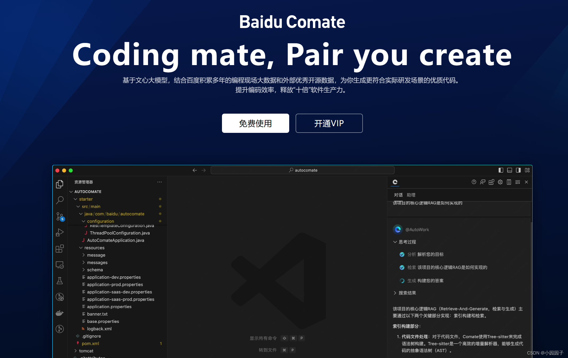Screen dimensions: 568x358
Task: Click the Comate chat panel icon
Action: click(395, 183)
